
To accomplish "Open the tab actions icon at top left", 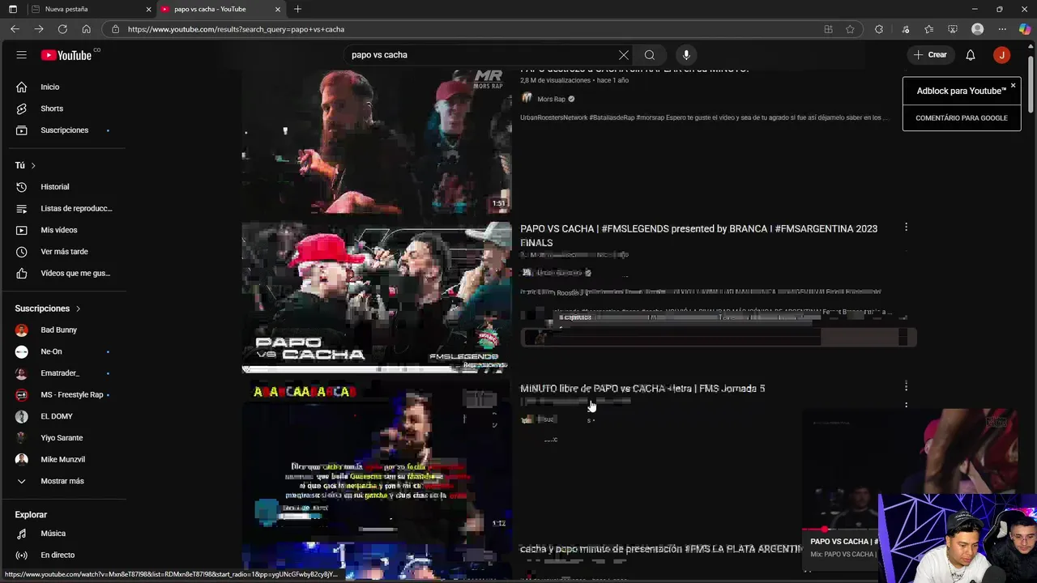I will pyautogui.click(x=12, y=9).
